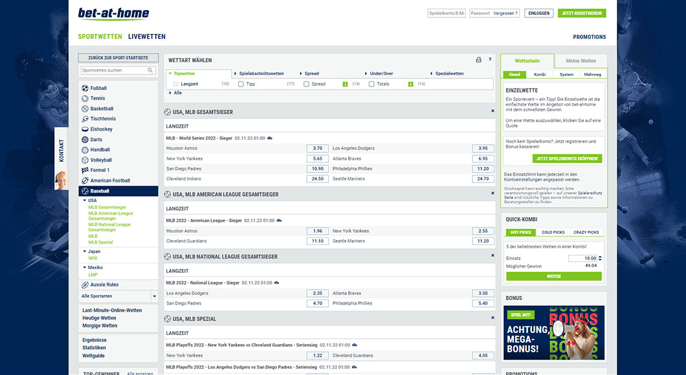The image size is (686, 375).
Task: Click the Fußball sport icon in sidebar
Action: tap(85, 88)
